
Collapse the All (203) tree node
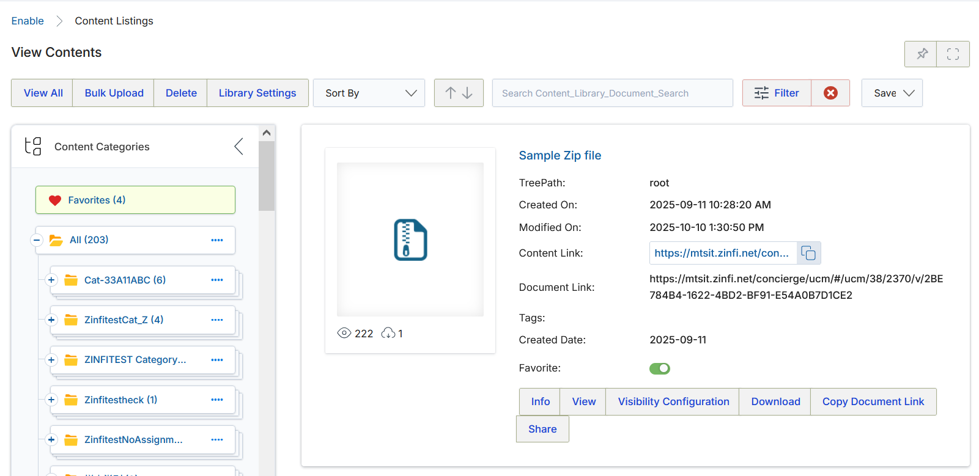click(37, 240)
